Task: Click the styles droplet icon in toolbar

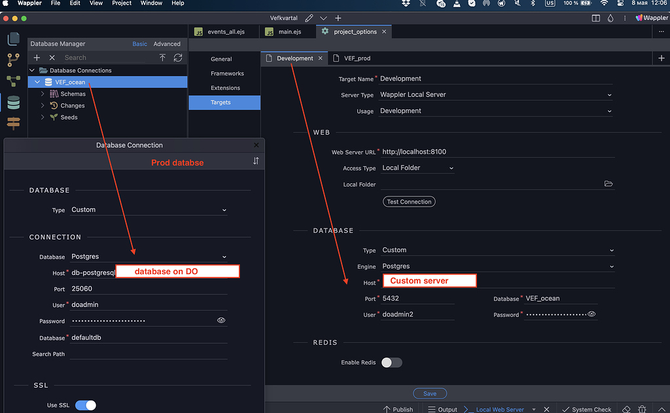Action: point(610,18)
